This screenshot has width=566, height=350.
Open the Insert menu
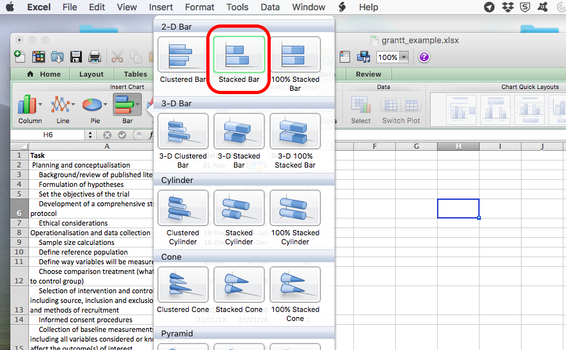tap(161, 7)
